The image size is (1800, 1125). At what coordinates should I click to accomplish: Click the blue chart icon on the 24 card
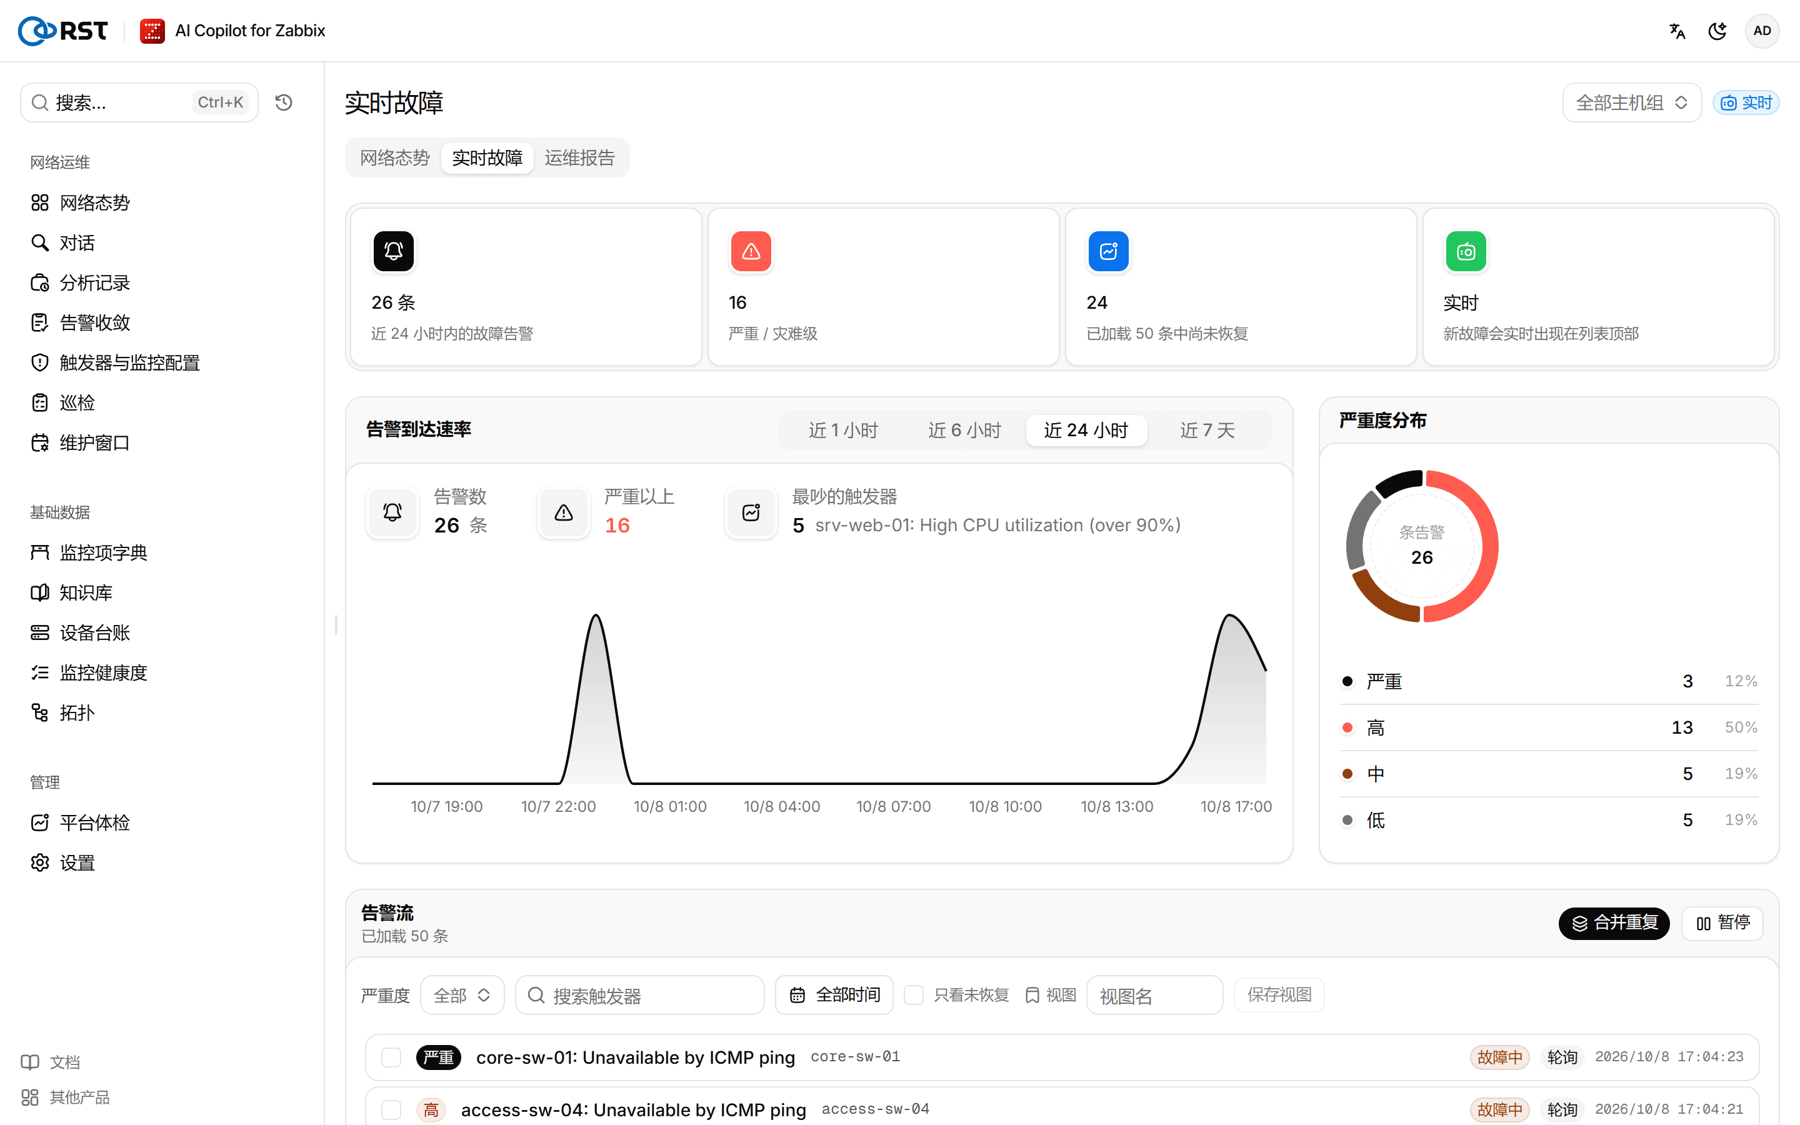tap(1108, 251)
